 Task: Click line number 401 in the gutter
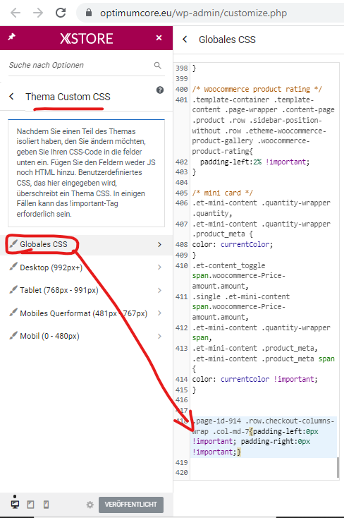click(182, 100)
